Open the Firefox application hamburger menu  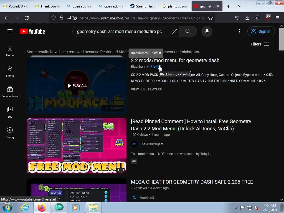click(x=277, y=18)
